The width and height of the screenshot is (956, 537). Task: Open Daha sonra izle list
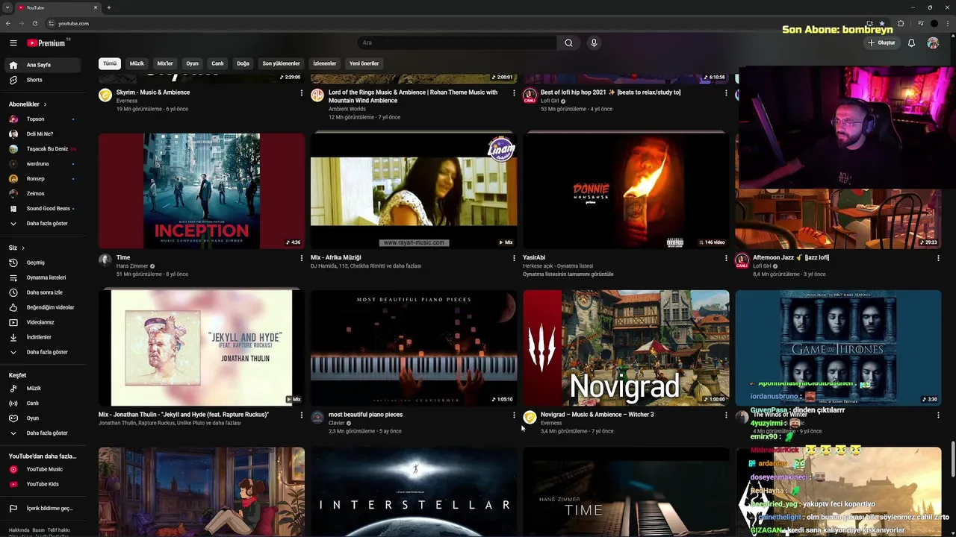coord(43,292)
